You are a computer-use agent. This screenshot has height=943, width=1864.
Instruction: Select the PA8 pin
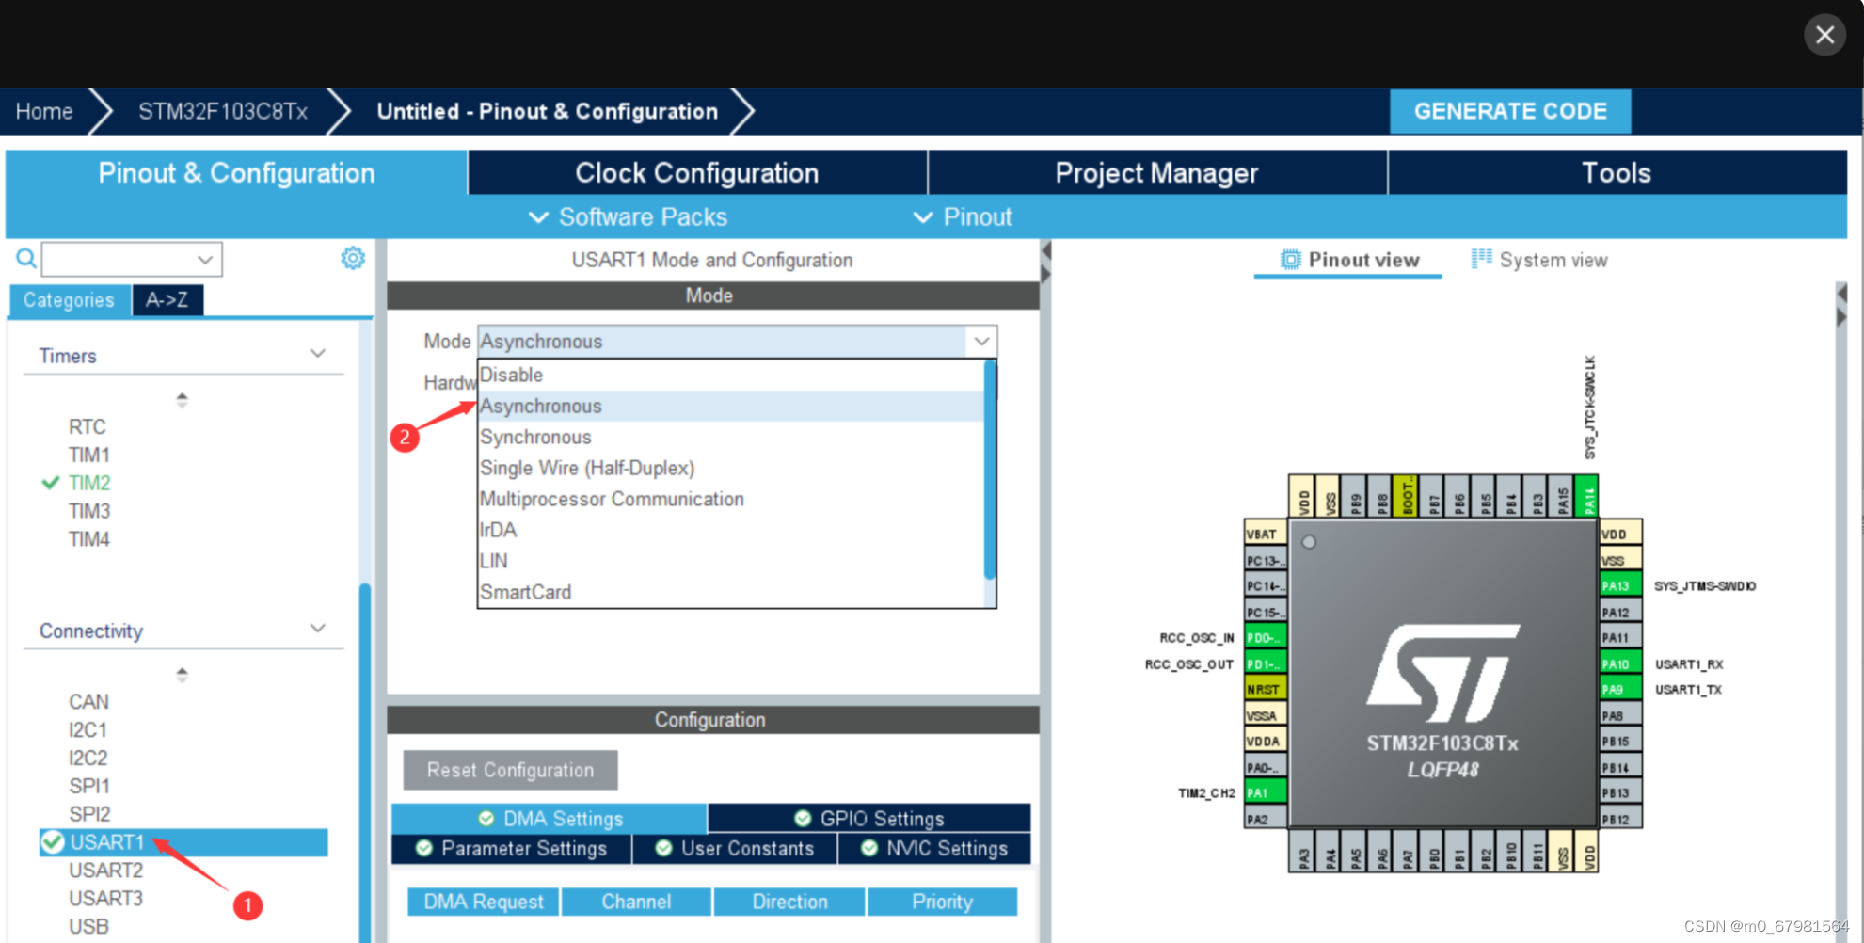click(1620, 716)
